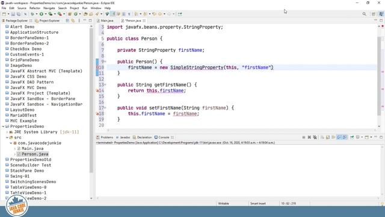Viewport: 385px width, 217px height.
Task: Click Package Explorer vertical scrollbar thumb
Action: [91, 101]
